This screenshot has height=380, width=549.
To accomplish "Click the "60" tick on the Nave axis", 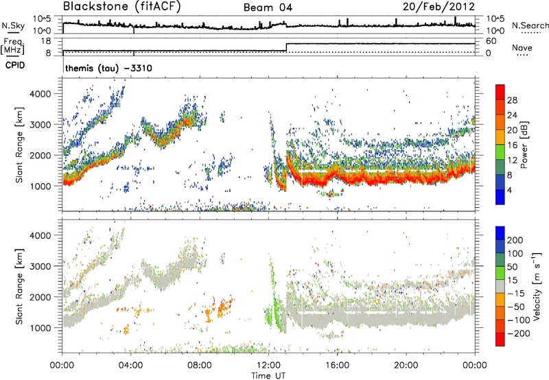I will 491,41.
